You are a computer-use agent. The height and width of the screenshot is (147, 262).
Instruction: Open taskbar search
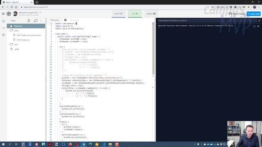(x=10, y=144)
